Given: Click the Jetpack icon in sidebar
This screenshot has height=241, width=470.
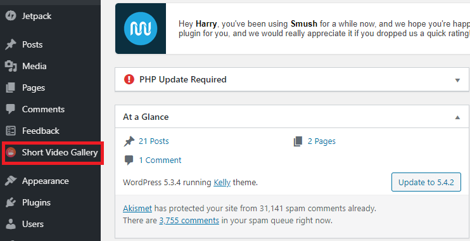Looking at the screenshot, I should (11, 16).
